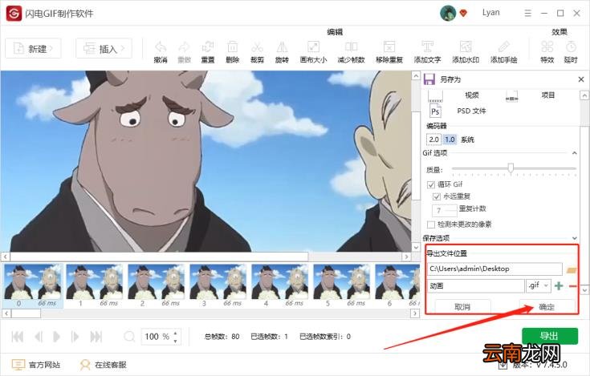Viewport: 590px width, 376px height.
Task: Click the 撤消 undo icon
Action: coord(161,47)
